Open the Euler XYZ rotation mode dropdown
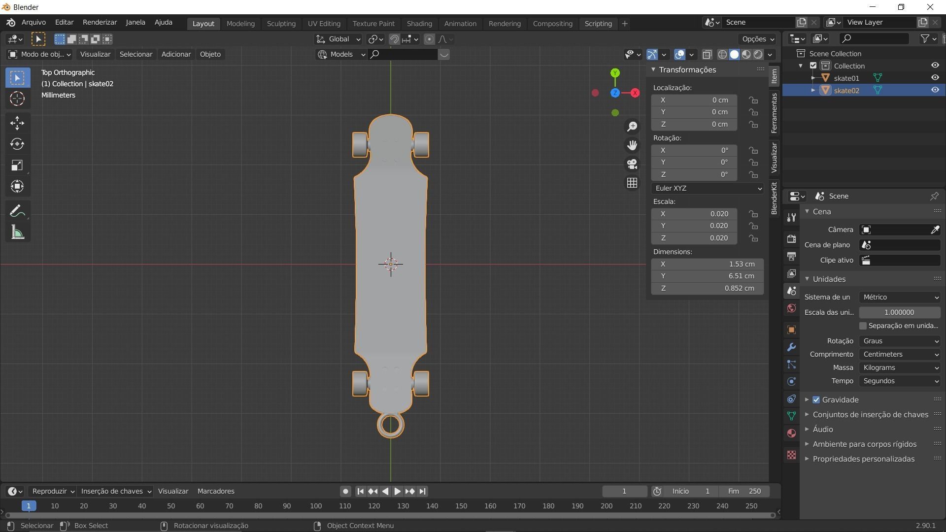This screenshot has width=946, height=532. (x=708, y=188)
